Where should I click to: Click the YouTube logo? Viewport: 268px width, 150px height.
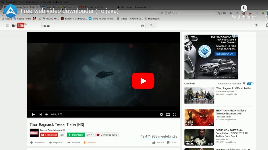click(18, 26)
